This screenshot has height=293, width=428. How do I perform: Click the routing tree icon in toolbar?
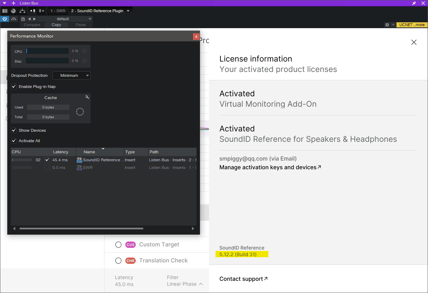pos(22,11)
